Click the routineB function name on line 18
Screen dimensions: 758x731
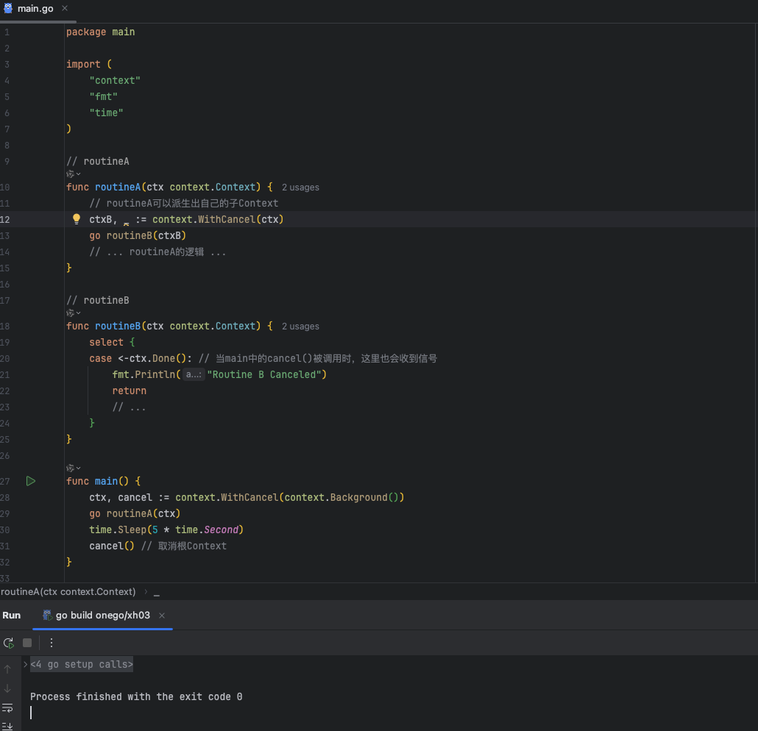coord(118,326)
